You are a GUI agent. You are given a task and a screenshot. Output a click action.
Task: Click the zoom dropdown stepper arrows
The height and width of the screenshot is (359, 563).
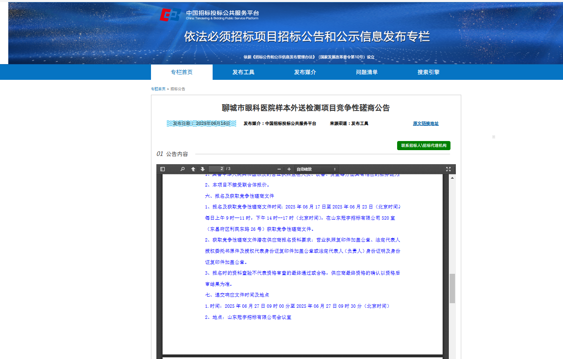[x=335, y=169]
